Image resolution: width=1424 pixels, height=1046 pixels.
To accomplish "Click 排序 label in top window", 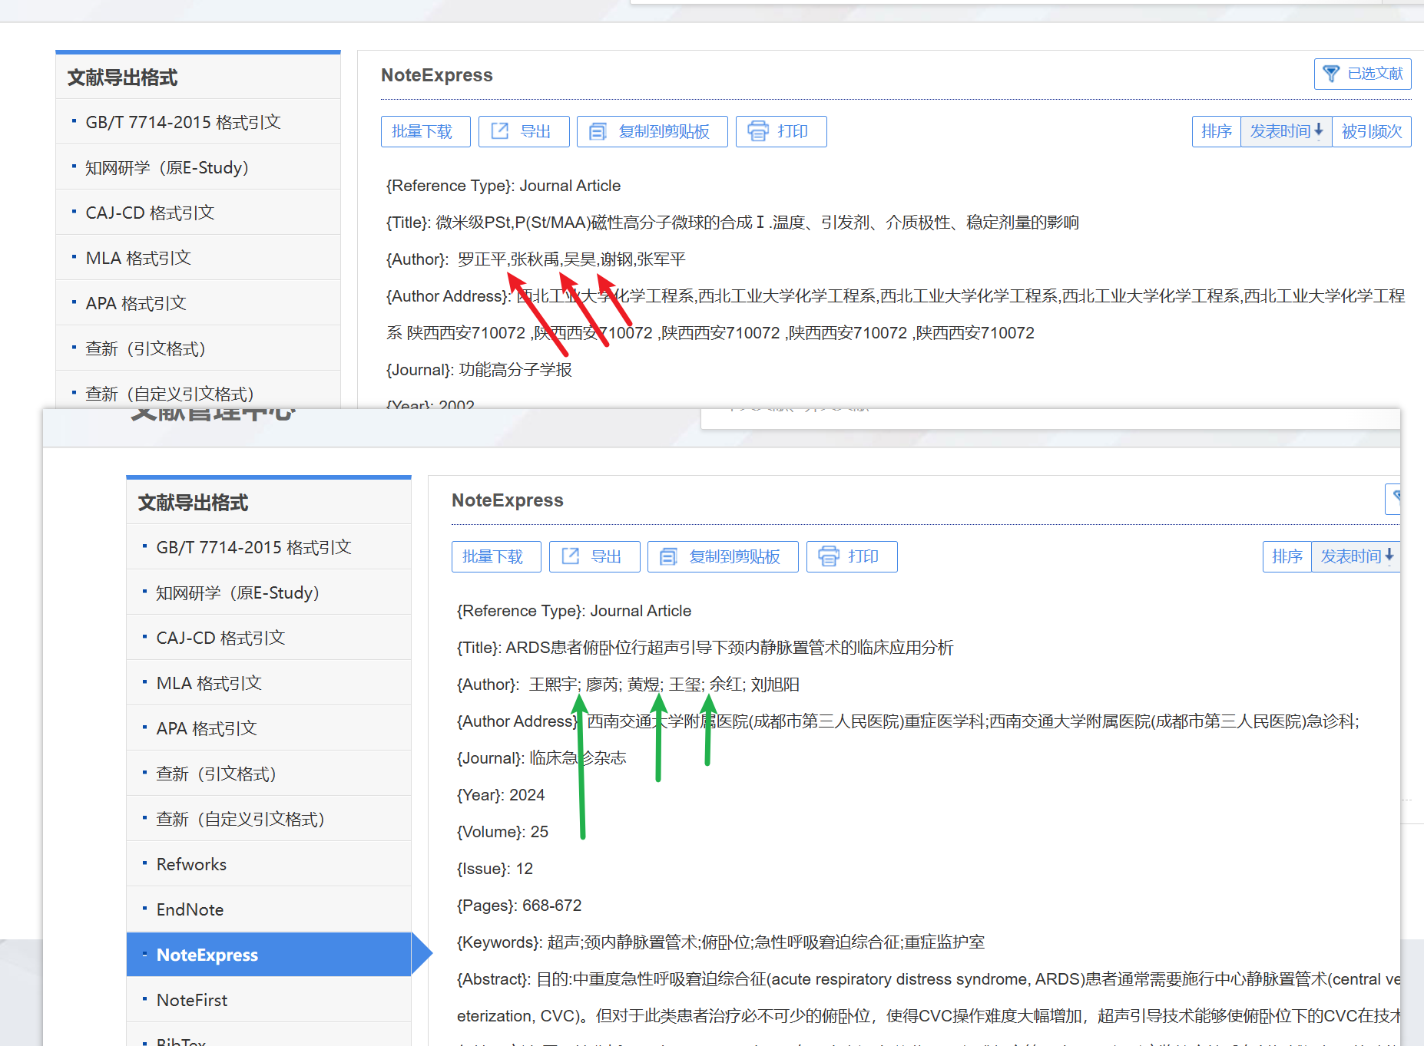I will pyautogui.click(x=1217, y=131).
